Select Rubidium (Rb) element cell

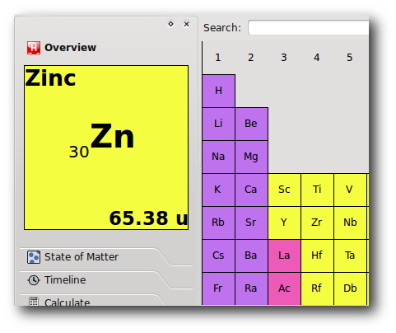pyautogui.click(x=218, y=223)
